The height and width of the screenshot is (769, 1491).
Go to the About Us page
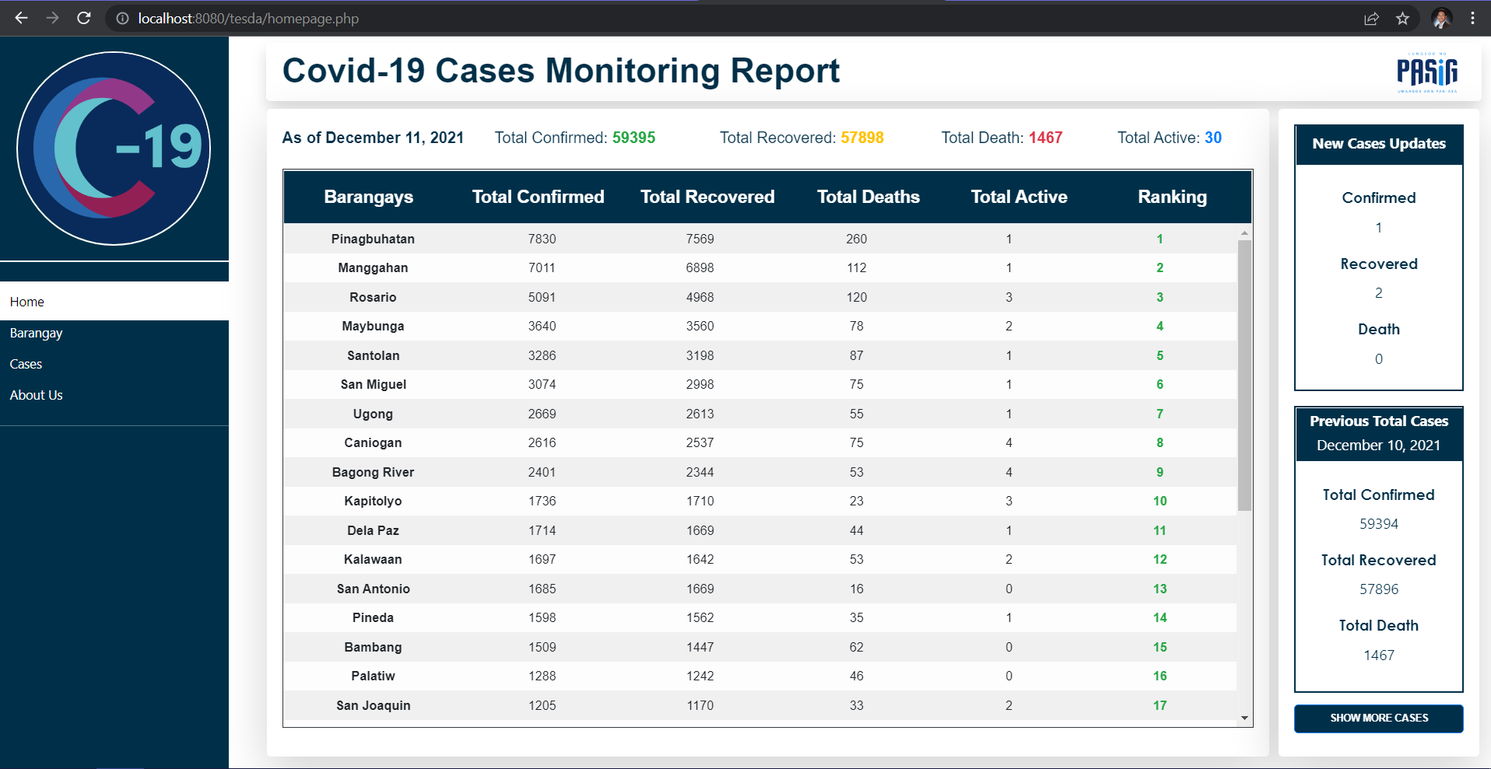pos(36,394)
